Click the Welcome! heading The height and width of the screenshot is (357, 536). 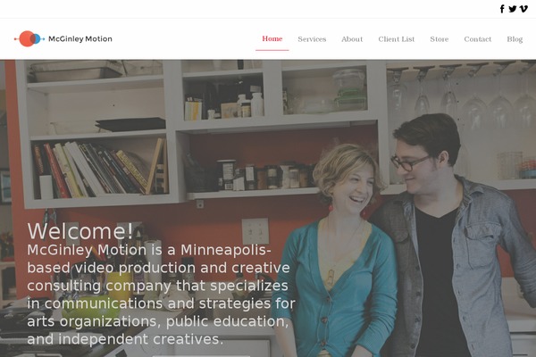point(80,231)
